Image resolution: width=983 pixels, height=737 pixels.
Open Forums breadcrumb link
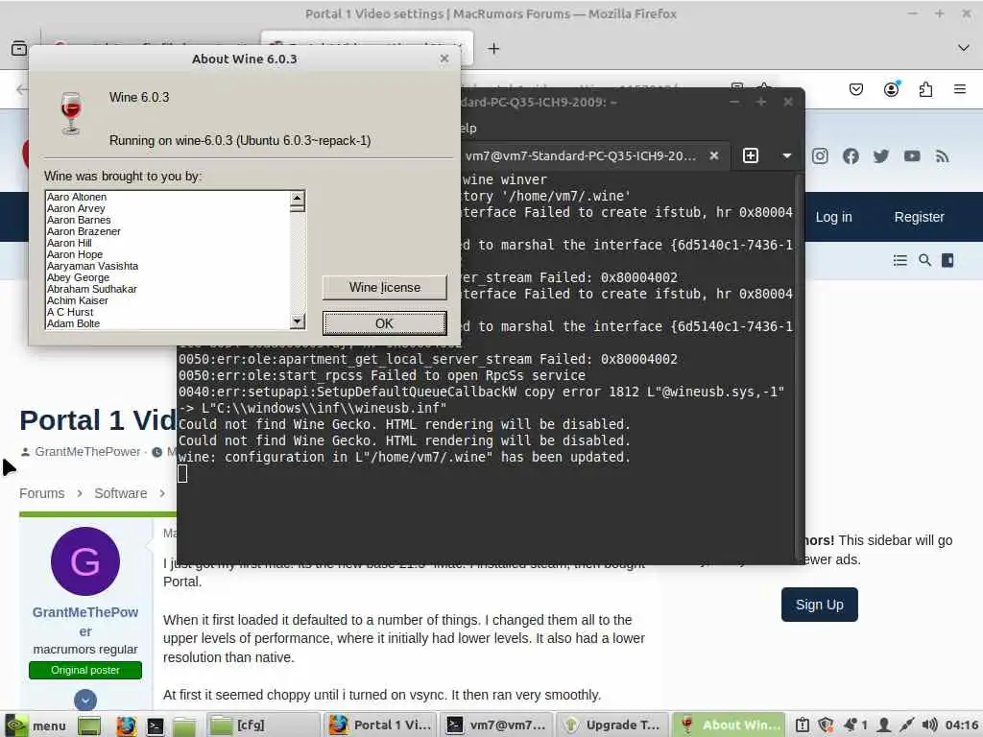coord(41,493)
